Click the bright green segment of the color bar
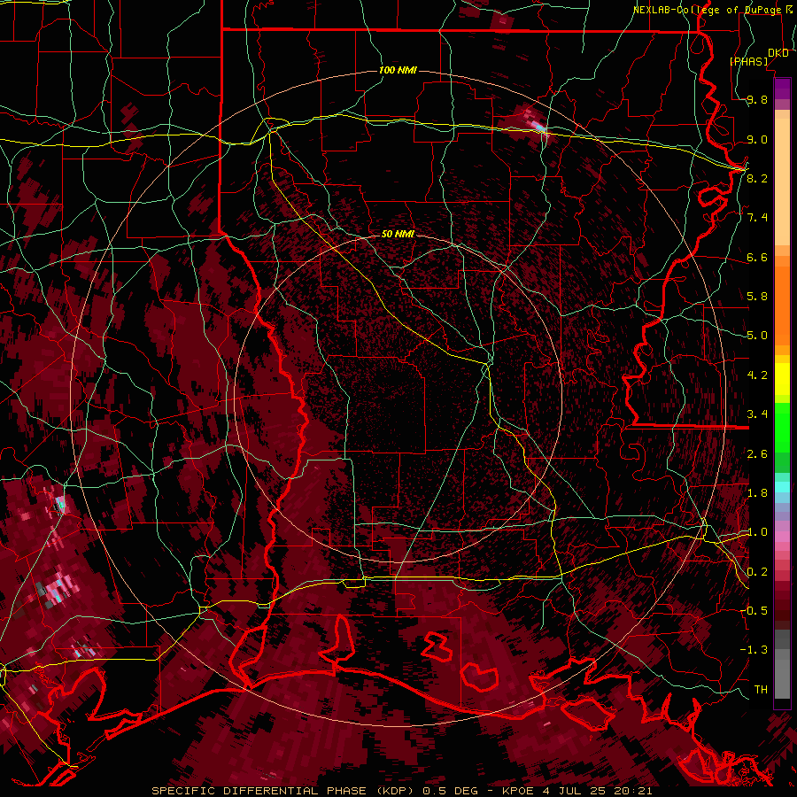This screenshot has height=797, width=797. [782, 432]
